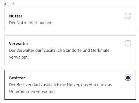Click the bold Nutzer heading
This screenshot has width=139, height=103.
(x=16, y=16)
